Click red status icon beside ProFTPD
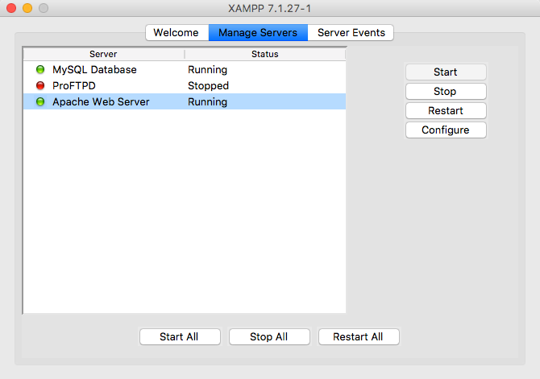Screen dimensions: 540x379 (40, 85)
